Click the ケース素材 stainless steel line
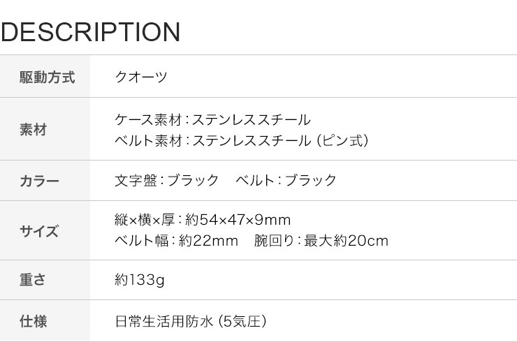This screenshot has width=517, height=342. click(212, 119)
